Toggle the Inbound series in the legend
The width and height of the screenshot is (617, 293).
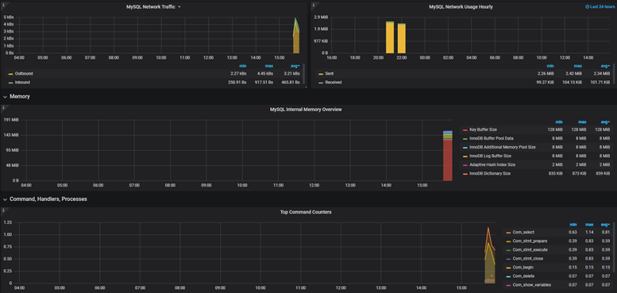(22, 83)
